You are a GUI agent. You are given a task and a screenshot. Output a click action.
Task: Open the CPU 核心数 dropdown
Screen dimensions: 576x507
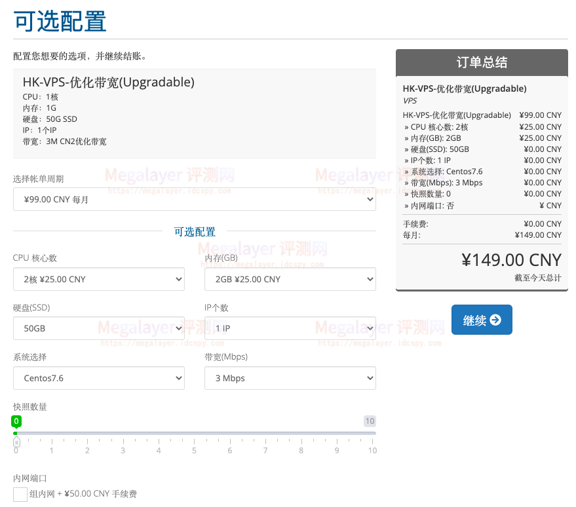click(x=99, y=279)
